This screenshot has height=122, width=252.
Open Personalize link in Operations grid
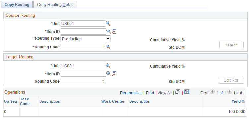[131, 93]
